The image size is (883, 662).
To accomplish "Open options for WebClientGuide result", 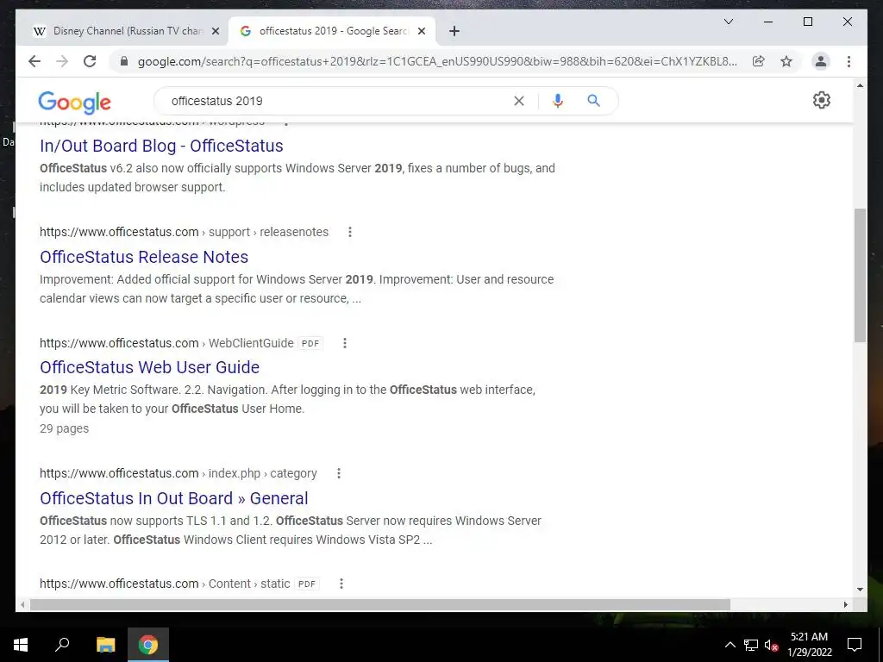I will coord(345,343).
